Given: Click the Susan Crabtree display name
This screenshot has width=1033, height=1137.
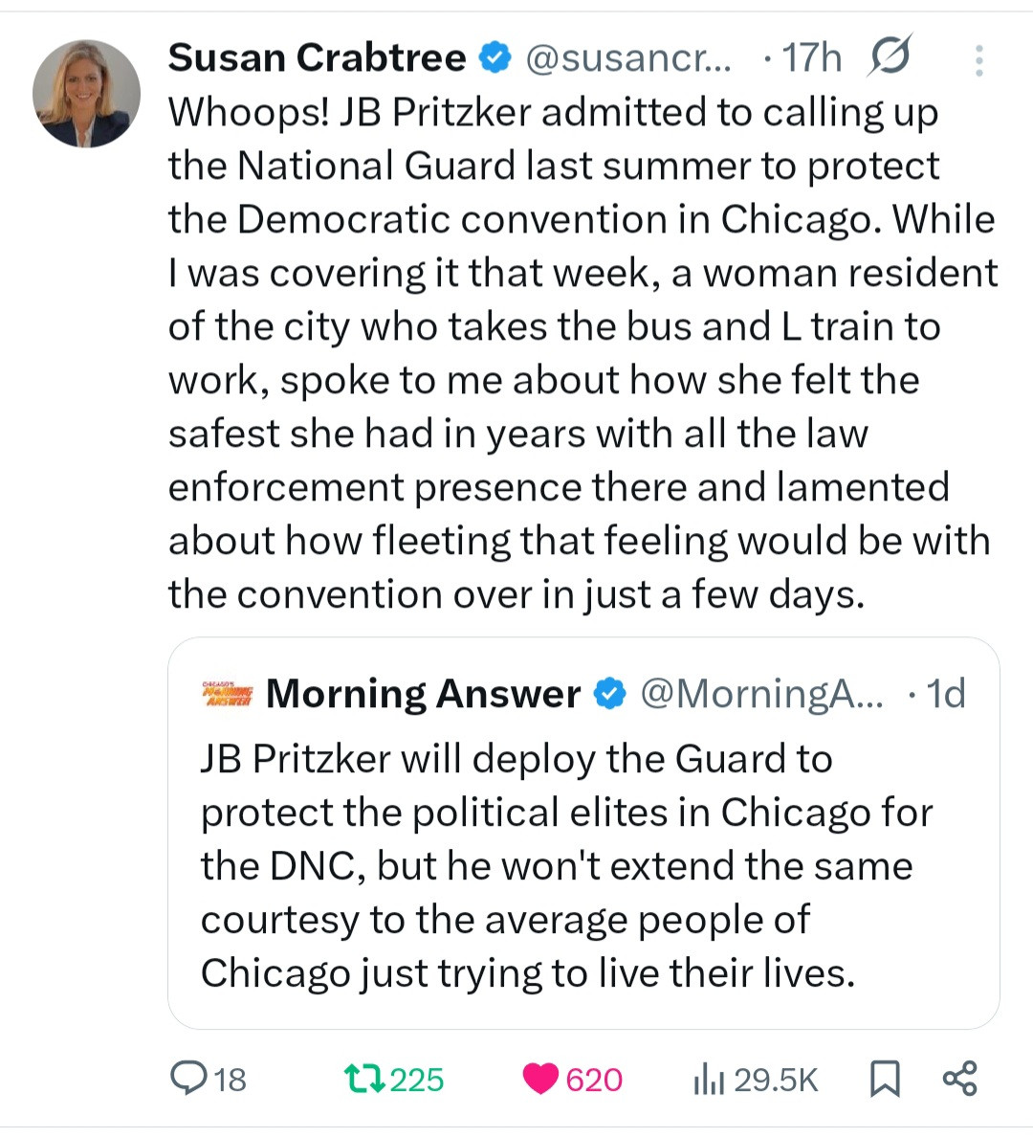Looking at the screenshot, I should point(317,58).
